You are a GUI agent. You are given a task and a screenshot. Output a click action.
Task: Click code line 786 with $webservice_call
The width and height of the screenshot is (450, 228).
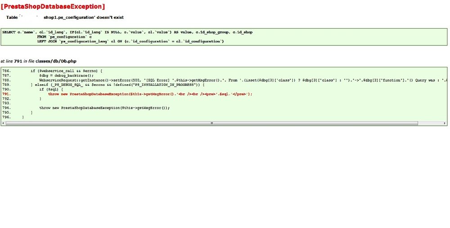tap(66, 71)
